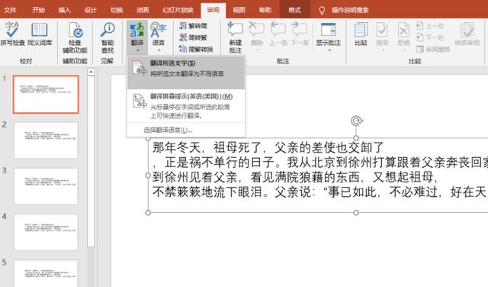The image size is (488, 287).
Task: Expand the 语言 dropdown arrow
Action: coord(159,50)
